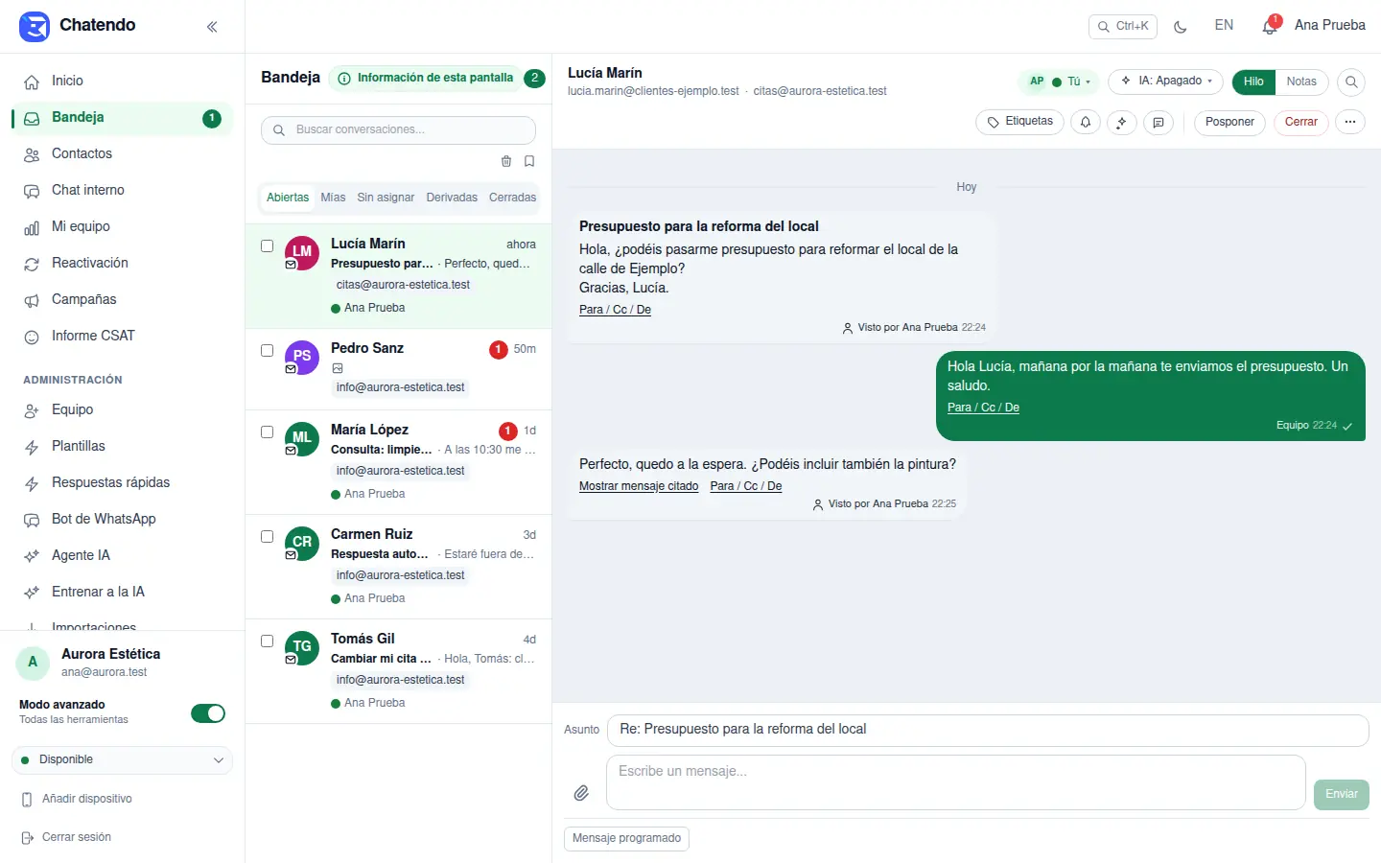
Task: Select the Lucía Marín conversation checkbox
Action: (268, 246)
